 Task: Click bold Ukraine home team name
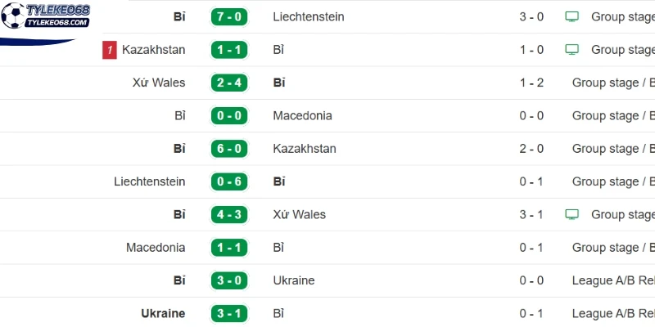click(163, 313)
